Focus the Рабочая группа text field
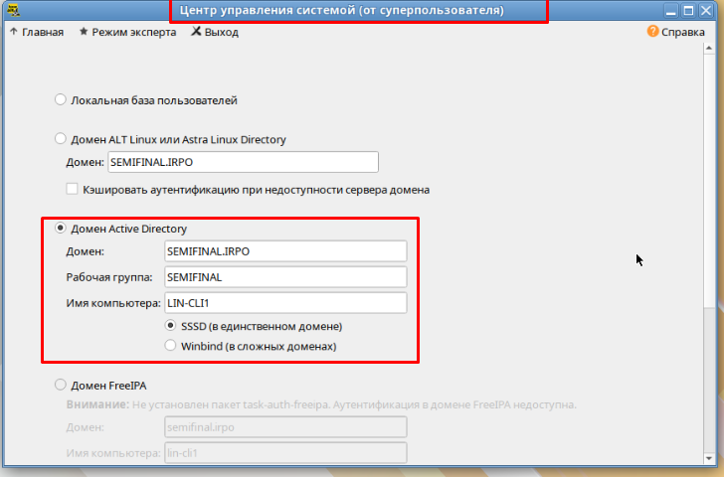Viewport: 724px width, 477px height. 285,277
